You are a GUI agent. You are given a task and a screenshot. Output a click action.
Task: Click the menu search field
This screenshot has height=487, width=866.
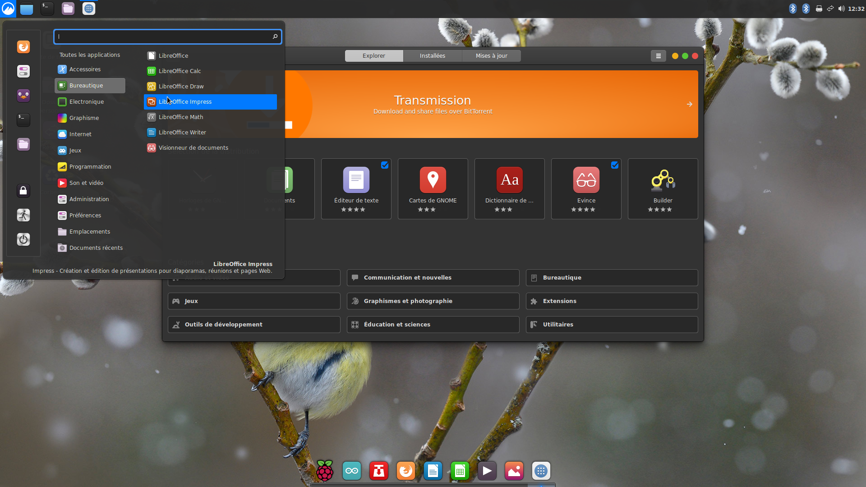pos(167,37)
